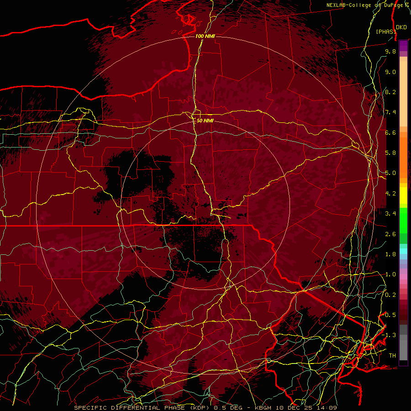Screen dimensions: 411x411
Task: Click the DKD label above the color scale
Action: pyautogui.click(x=401, y=27)
